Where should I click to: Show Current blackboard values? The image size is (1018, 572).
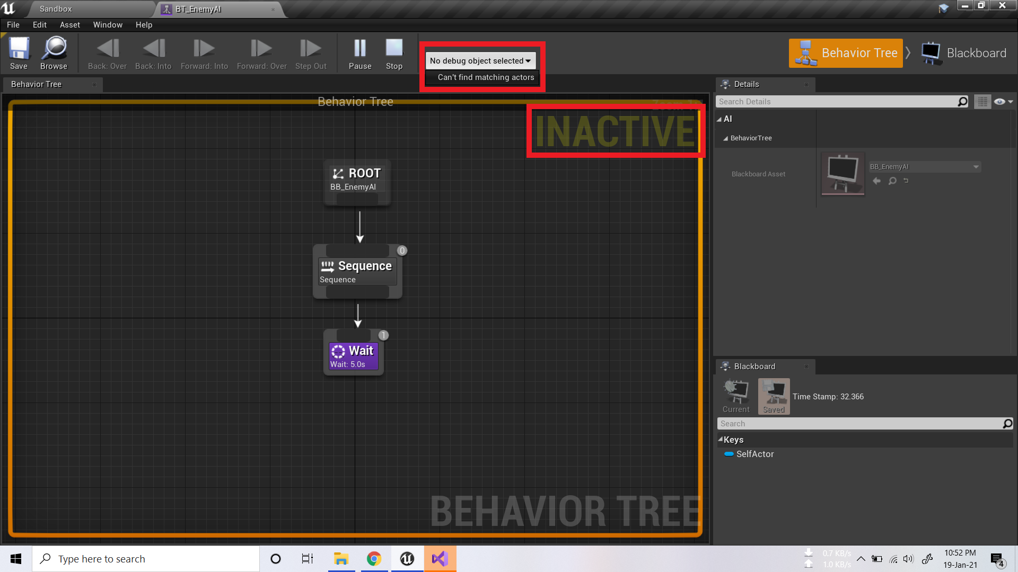736,397
